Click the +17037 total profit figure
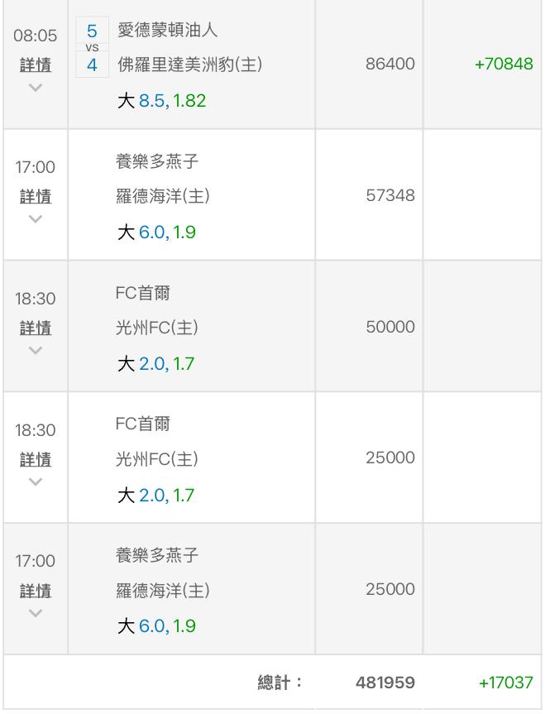 506,683
